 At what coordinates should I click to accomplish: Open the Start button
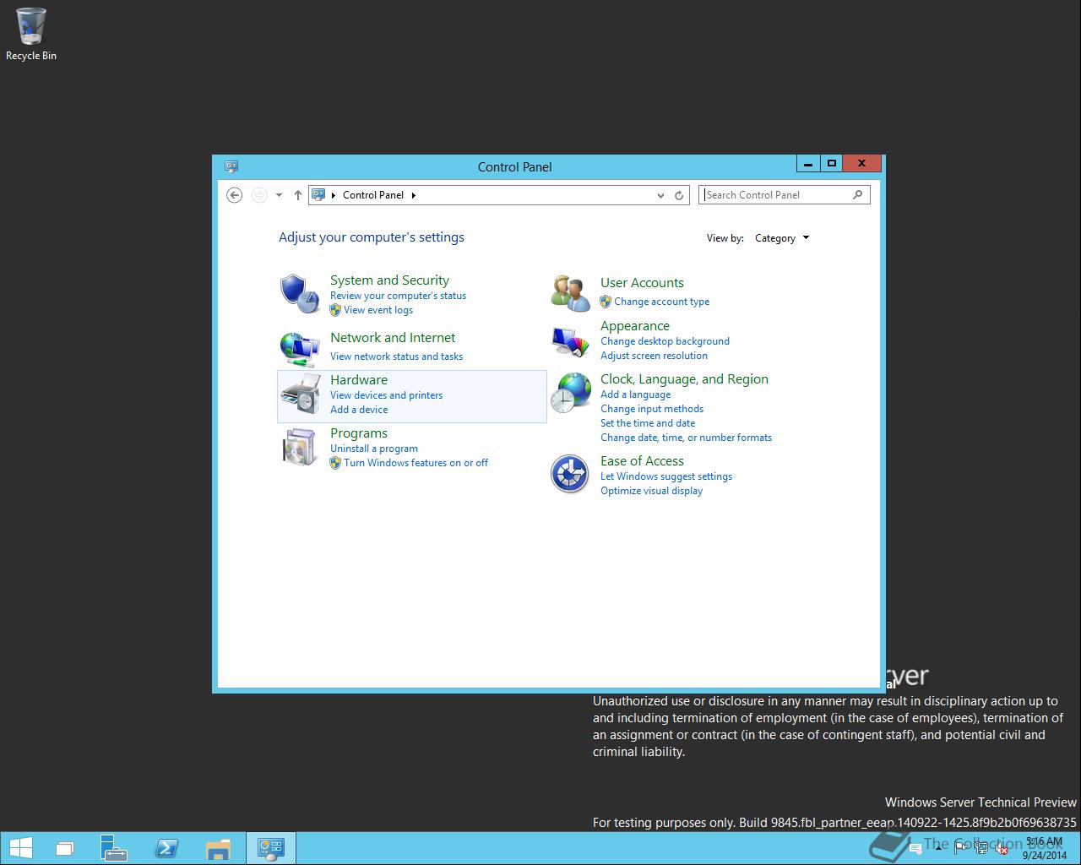(x=20, y=848)
